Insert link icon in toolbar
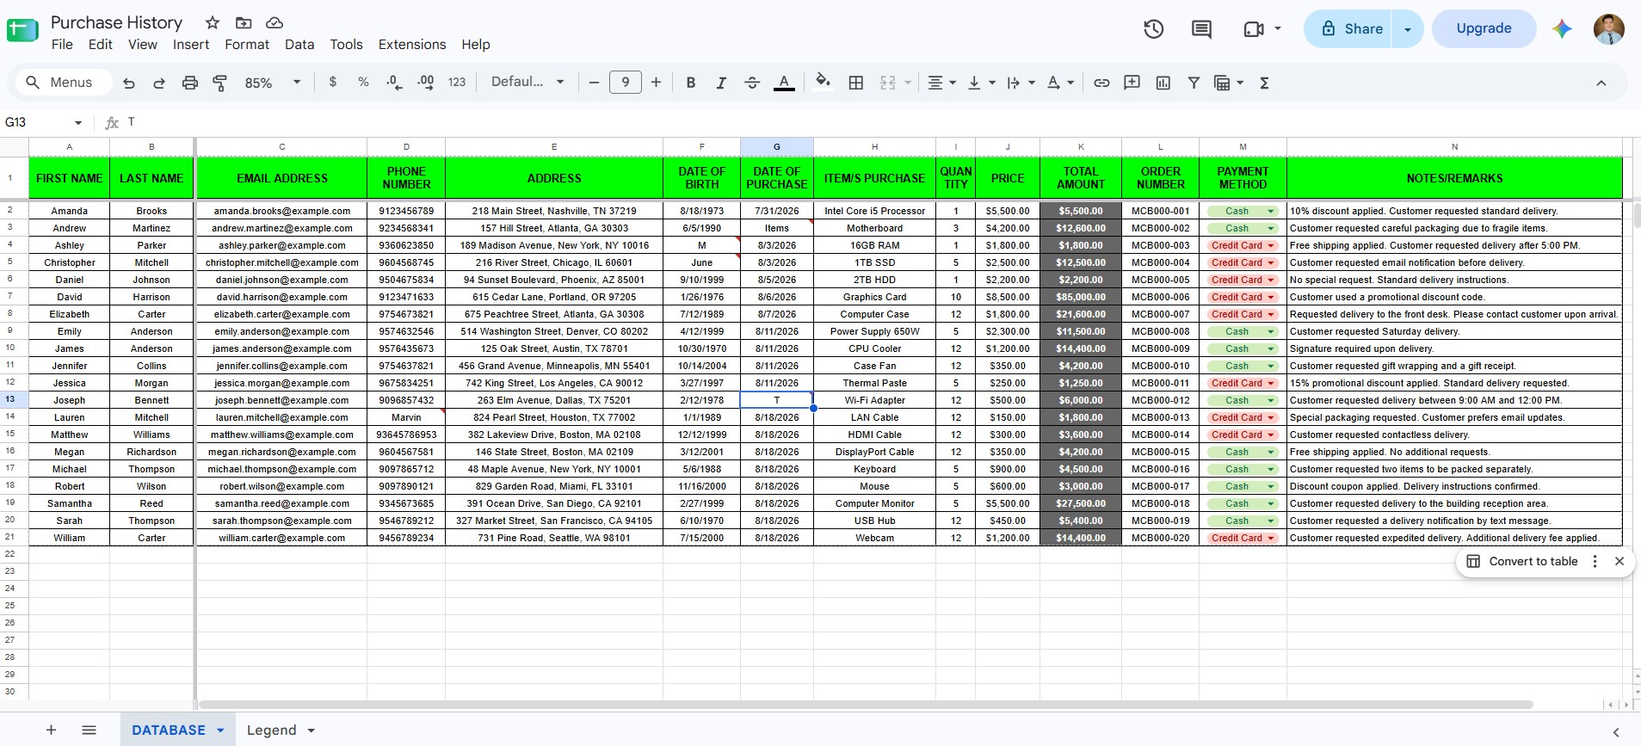This screenshot has width=1641, height=746. pyautogui.click(x=1101, y=83)
